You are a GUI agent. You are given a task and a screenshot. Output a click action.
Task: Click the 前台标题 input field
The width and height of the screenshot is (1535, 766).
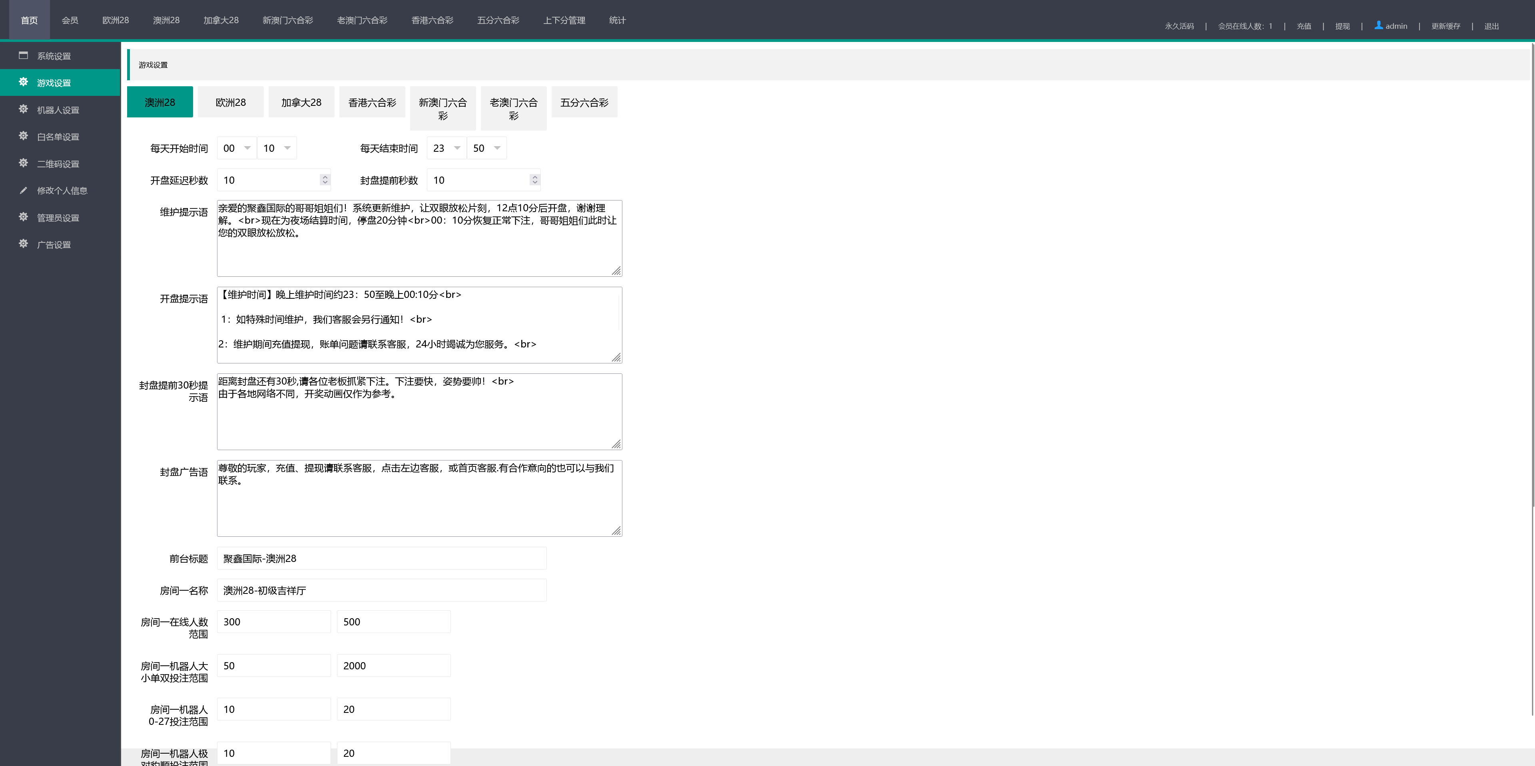point(381,558)
